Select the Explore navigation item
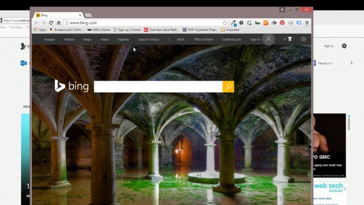Viewport: 364px width, 205px height. (x=123, y=39)
